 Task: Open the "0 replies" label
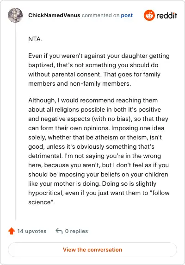[77, 231]
